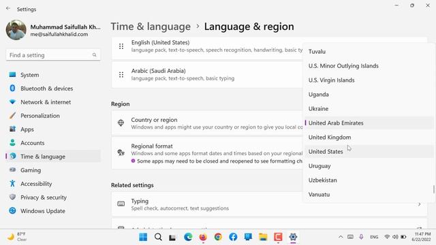The width and height of the screenshot is (436, 245).
Task: Select the Arabic (Saudi Arabia) language row
Action: 207,75
